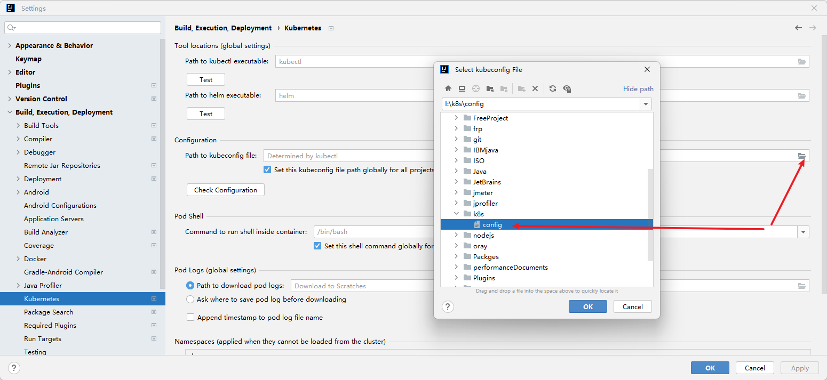Open Remote Jar Repositories settings page
827x380 pixels.
pos(62,165)
